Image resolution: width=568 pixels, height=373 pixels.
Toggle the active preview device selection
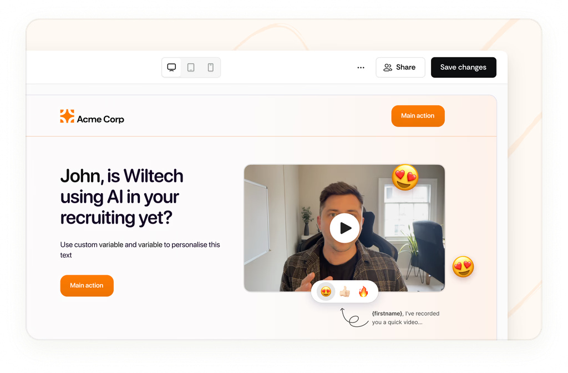pos(171,67)
